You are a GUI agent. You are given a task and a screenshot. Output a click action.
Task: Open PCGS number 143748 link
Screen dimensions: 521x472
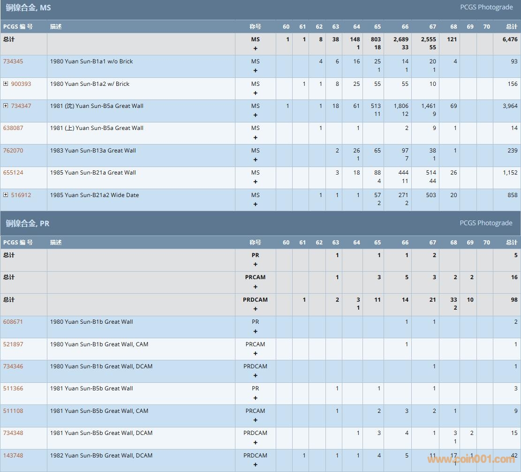[x=13, y=456]
